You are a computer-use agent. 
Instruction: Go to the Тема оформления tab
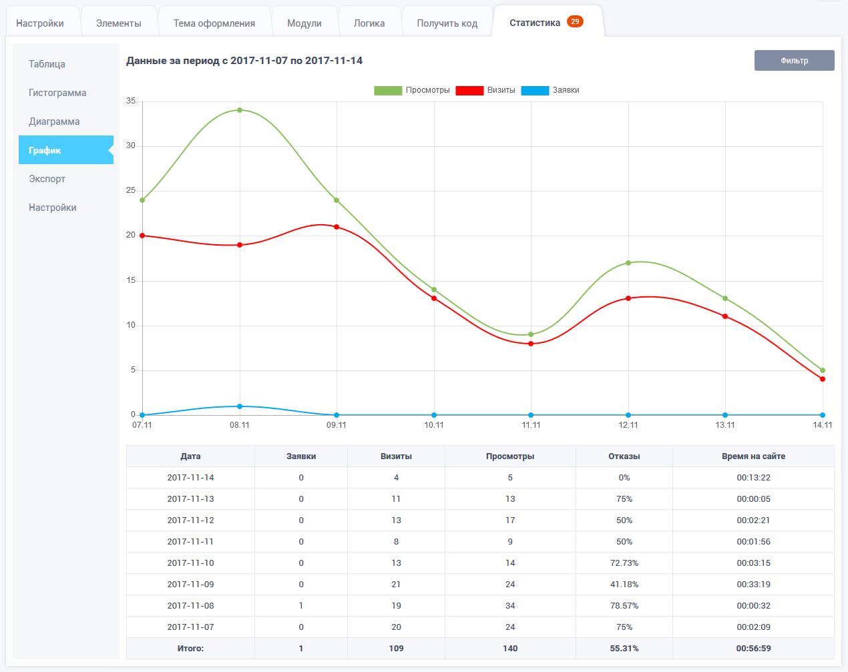coord(214,23)
